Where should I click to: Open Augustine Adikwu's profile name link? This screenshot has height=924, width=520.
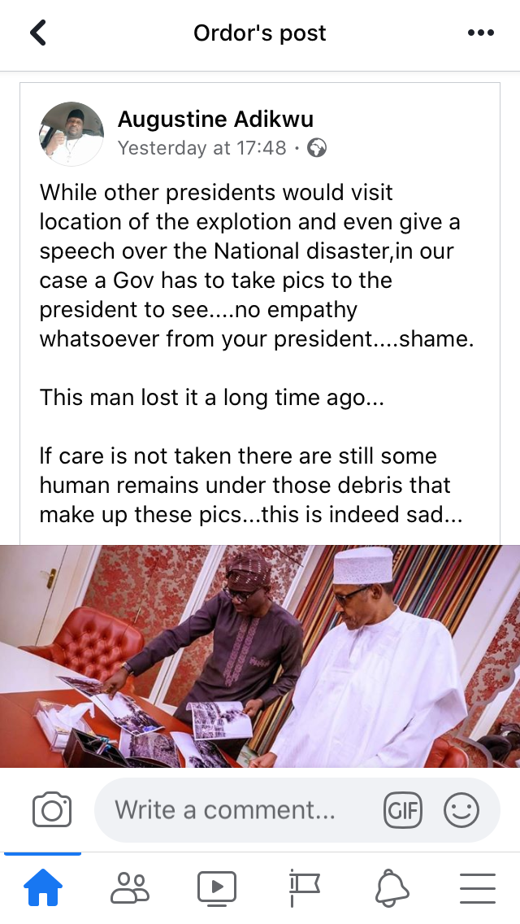[215, 119]
